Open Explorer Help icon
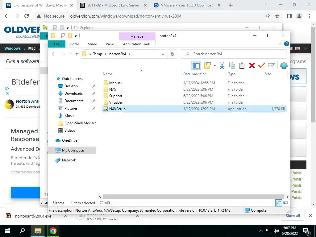Screen dimensions: 316x237 coord(287,44)
